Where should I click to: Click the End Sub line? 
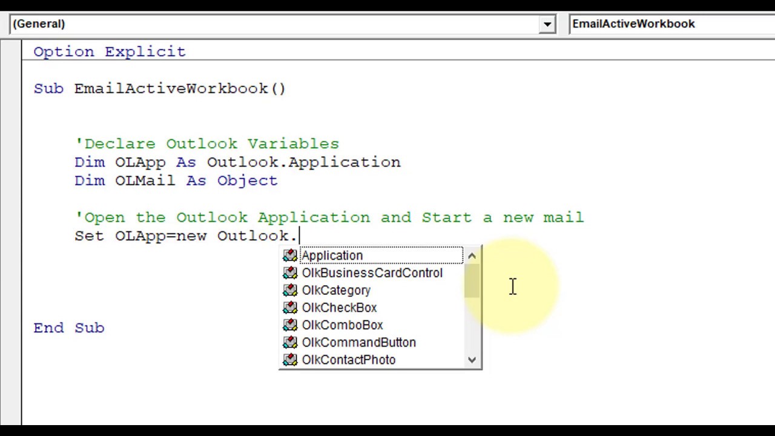point(69,328)
